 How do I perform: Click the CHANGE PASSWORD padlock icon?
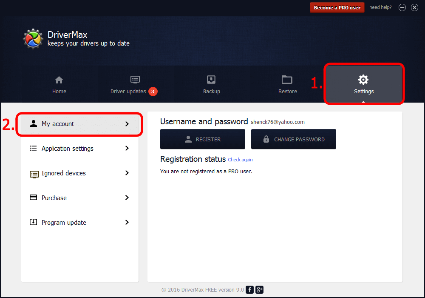[x=266, y=139]
